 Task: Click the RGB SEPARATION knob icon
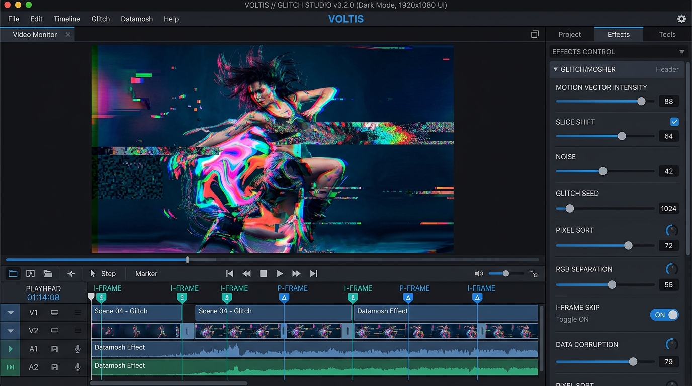tap(671, 269)
